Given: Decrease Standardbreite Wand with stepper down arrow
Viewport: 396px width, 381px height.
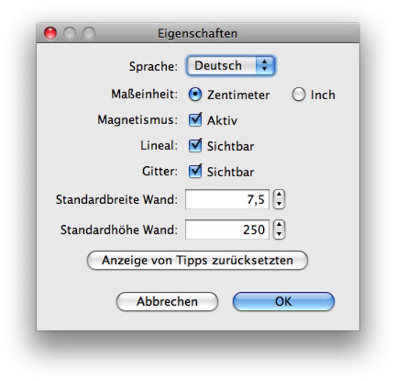Looking at the screenshot, I should (x=280, y=204).
